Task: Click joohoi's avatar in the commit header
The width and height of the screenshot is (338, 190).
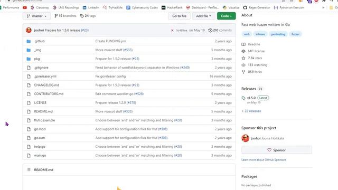Action: pyautogui.click(x=29, y=31)
